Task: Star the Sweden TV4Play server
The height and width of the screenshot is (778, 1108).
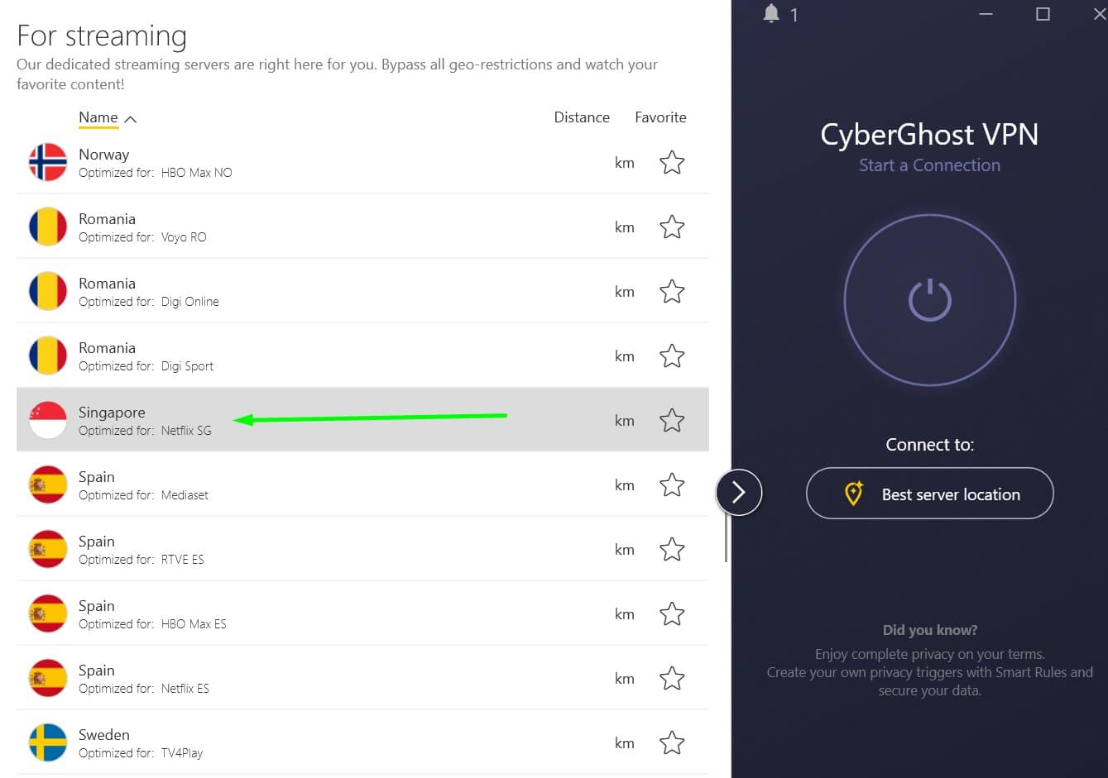Action: (672, 742)
